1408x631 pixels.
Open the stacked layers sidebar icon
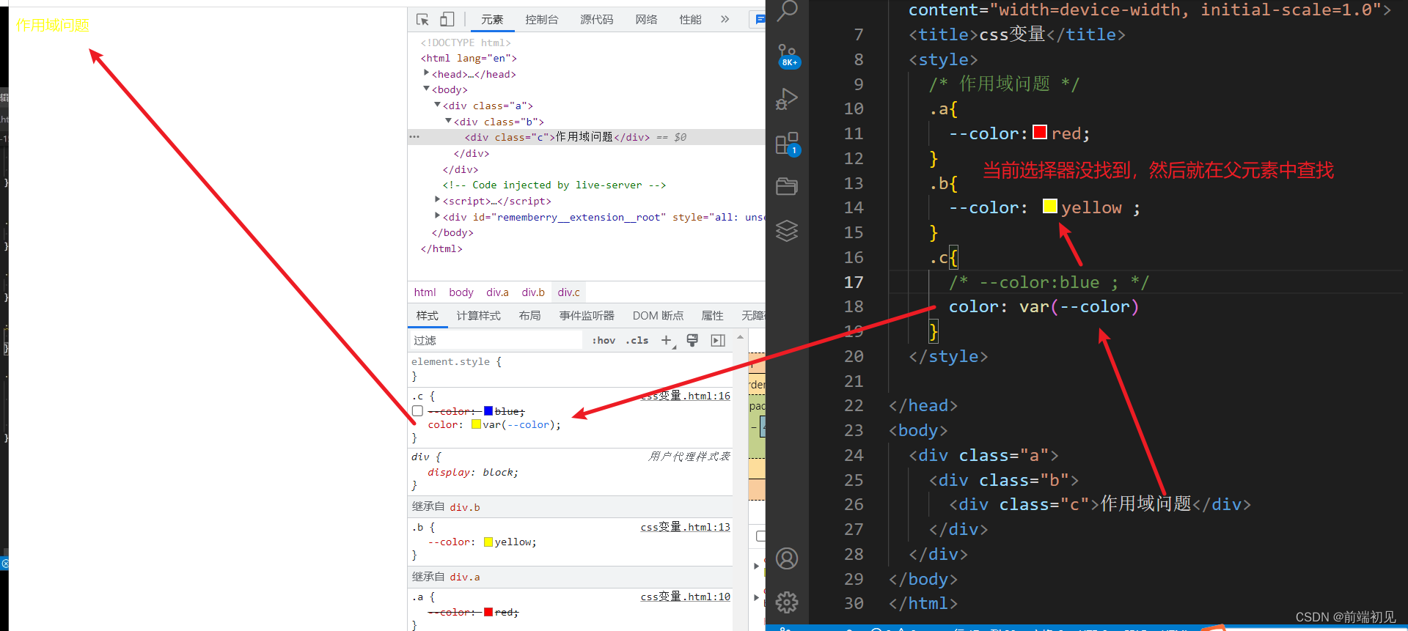pyautogui.click(x=787, y=231)
